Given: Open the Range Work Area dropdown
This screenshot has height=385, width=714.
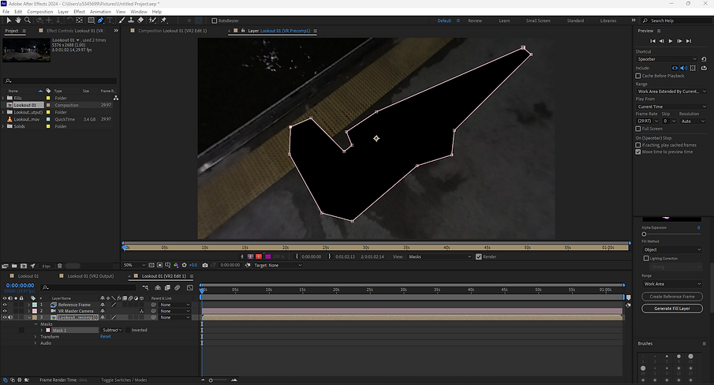Looking at the screenshot, I should pos(672,283).
